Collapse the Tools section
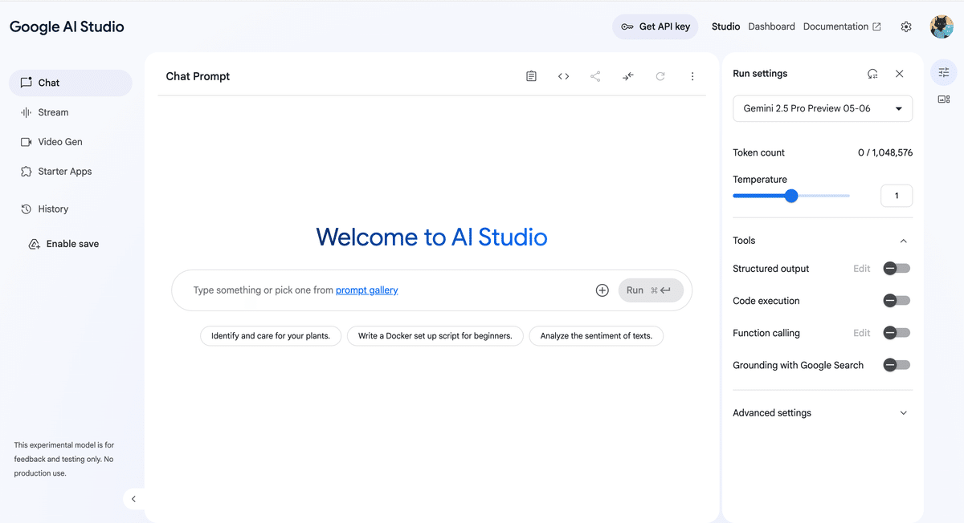The image size is (964, 523). (x=903, y=241)
